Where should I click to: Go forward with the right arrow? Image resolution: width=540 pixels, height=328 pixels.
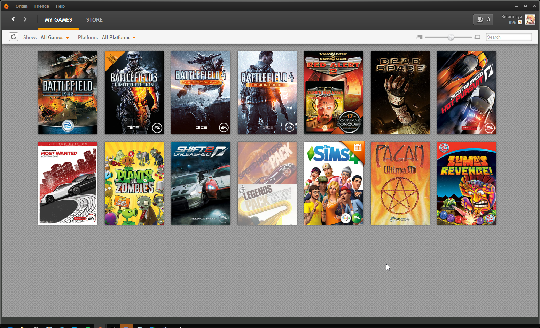(25, 19)
